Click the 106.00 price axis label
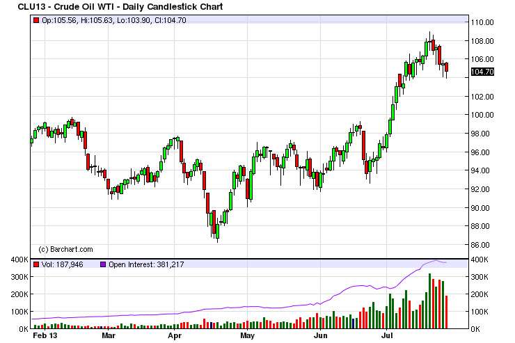Image resolution: width=515 pixels, height=343 pixels. (482, 59)
